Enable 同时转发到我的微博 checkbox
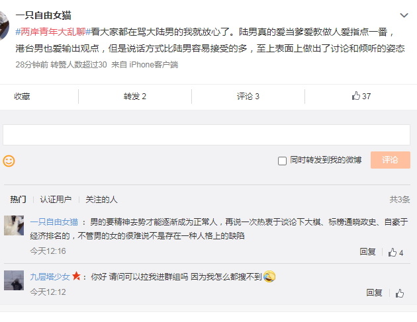Image resolution: width=417 pixels, height=322 pixels. pyautogui.click(x=282, y=161)
